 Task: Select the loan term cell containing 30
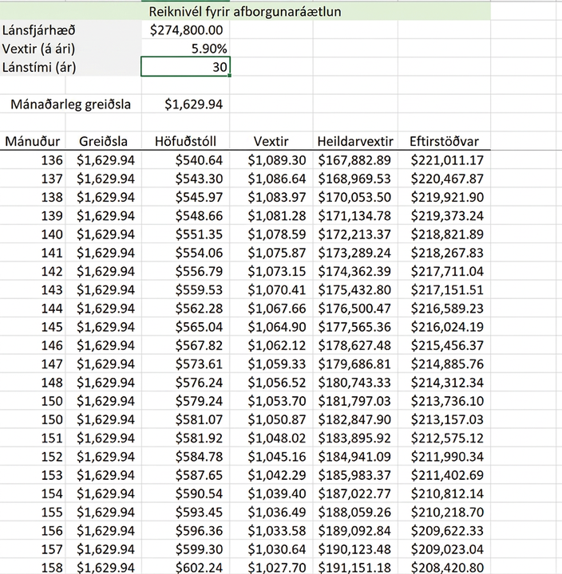[186, 67]
